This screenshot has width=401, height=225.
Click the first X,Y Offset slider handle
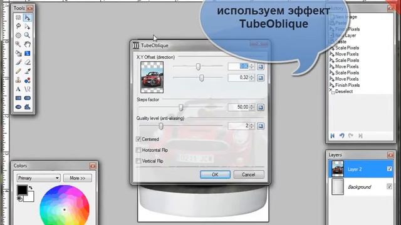click(x=198, y=67)
